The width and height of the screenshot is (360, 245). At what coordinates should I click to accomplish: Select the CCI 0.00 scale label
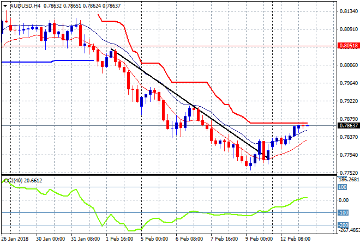pyautogui.click(x=344, y=200)
